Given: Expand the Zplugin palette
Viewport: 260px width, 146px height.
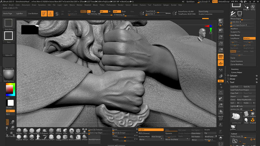Looking at the screenshot, I should (233, 76).
